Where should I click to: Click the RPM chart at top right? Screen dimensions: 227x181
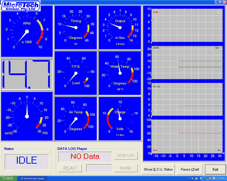click(187, 25)
